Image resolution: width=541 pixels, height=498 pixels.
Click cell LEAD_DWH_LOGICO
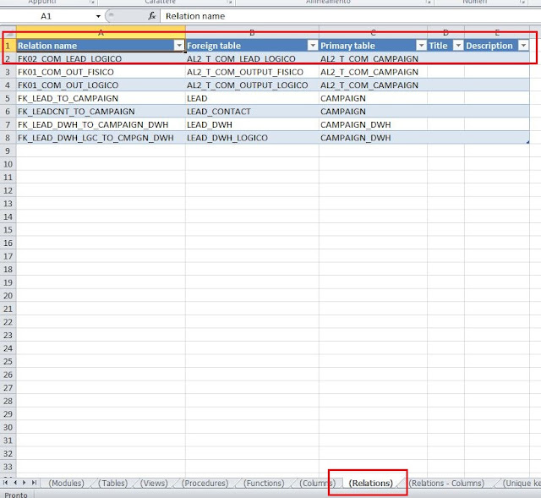coord(252,138)
